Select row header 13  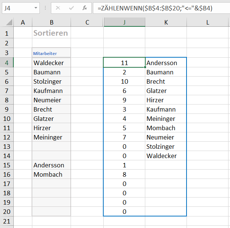(7, 147)
